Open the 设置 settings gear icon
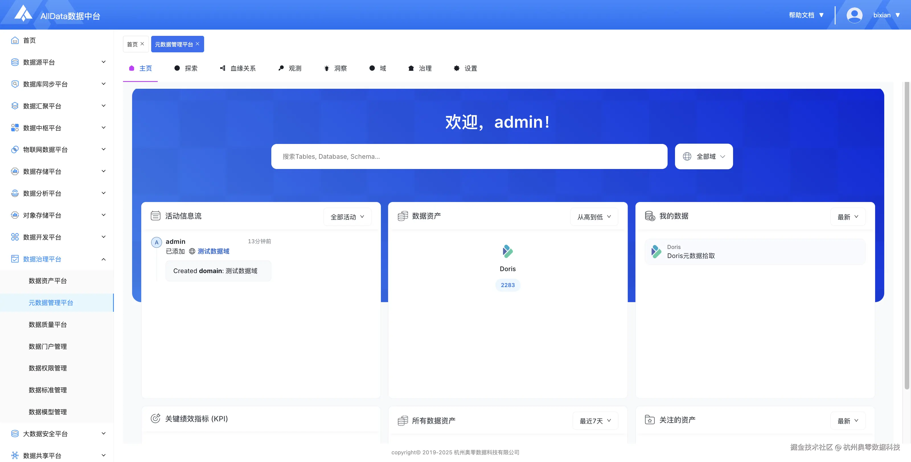The width and height of the screenshot is (911, 462). point(456,68)
